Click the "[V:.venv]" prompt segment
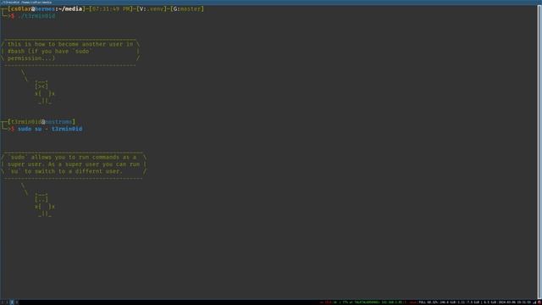The height and width of the screenshot is (305, 542). point(152,9)
